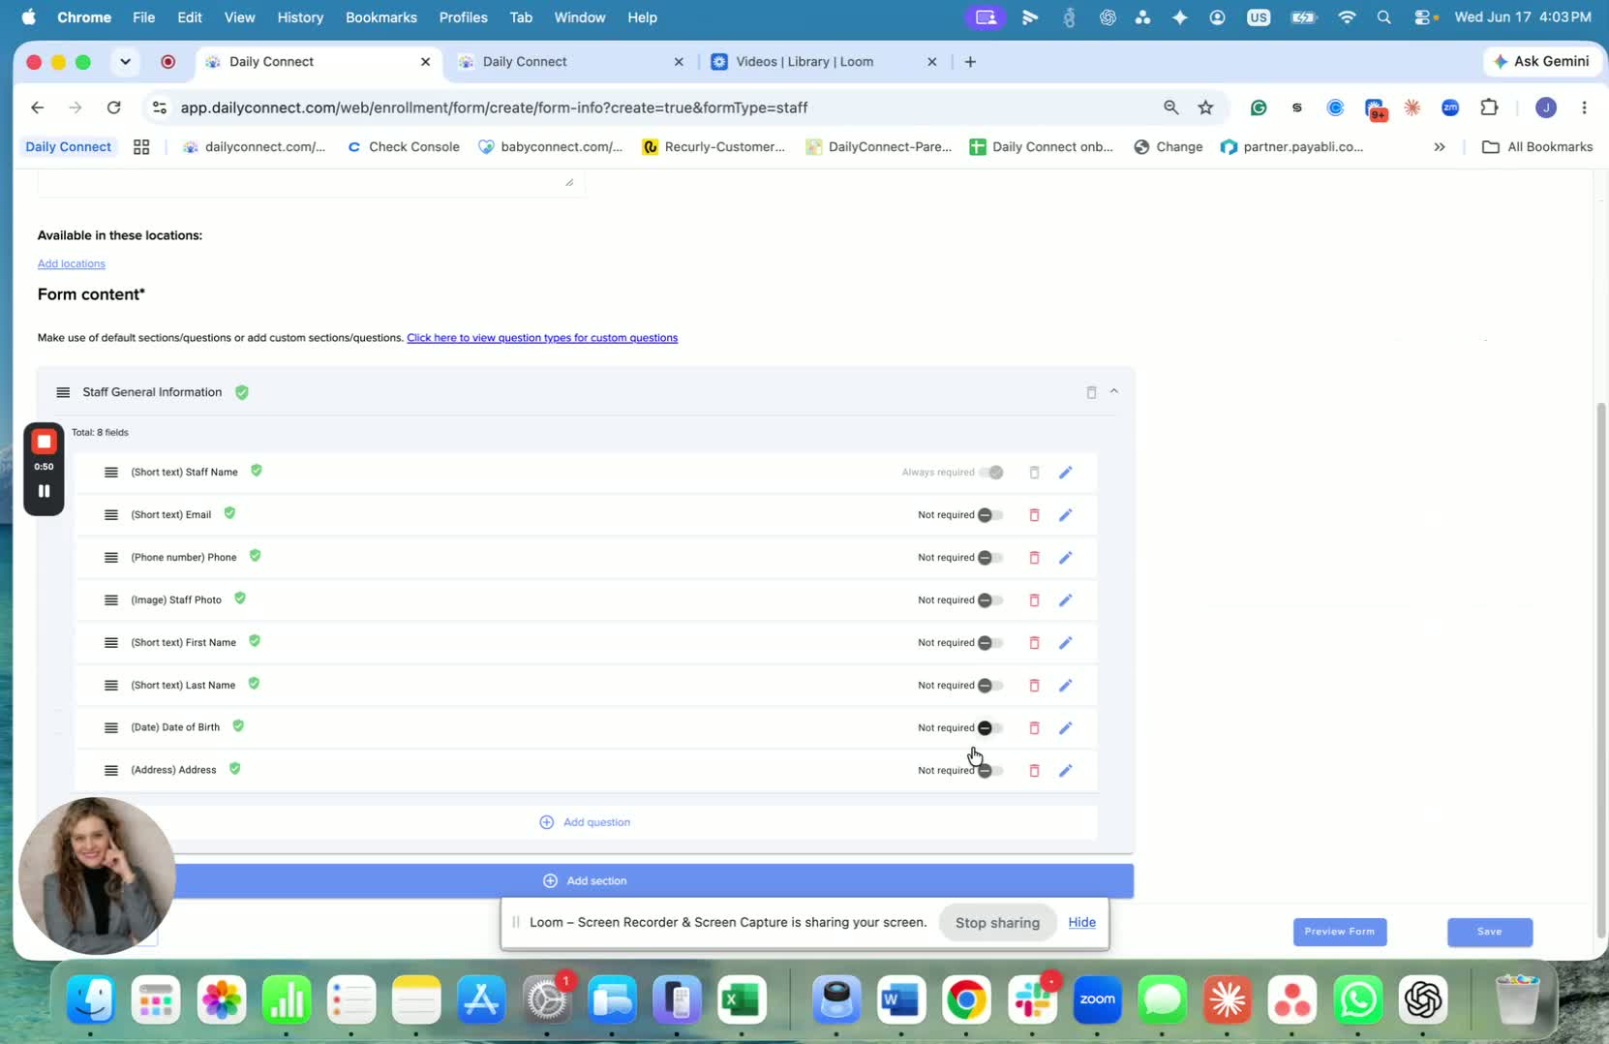Screen dimensions: 1609x1044
Task: Open question types help link
Action: click(542, 338)
